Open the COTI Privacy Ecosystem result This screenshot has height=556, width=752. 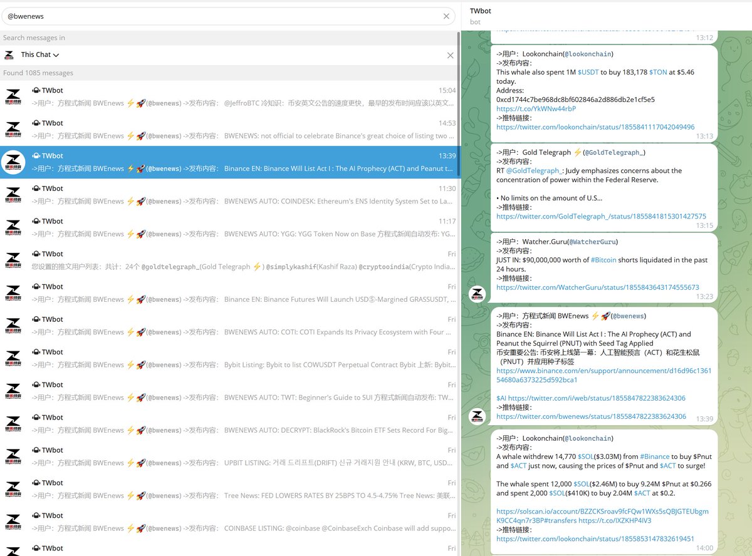point(230,326)
